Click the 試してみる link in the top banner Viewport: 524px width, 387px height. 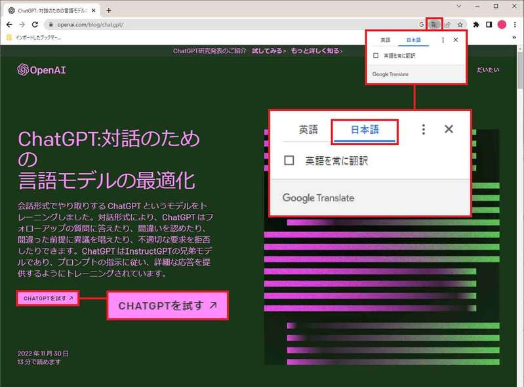[268, 51]
